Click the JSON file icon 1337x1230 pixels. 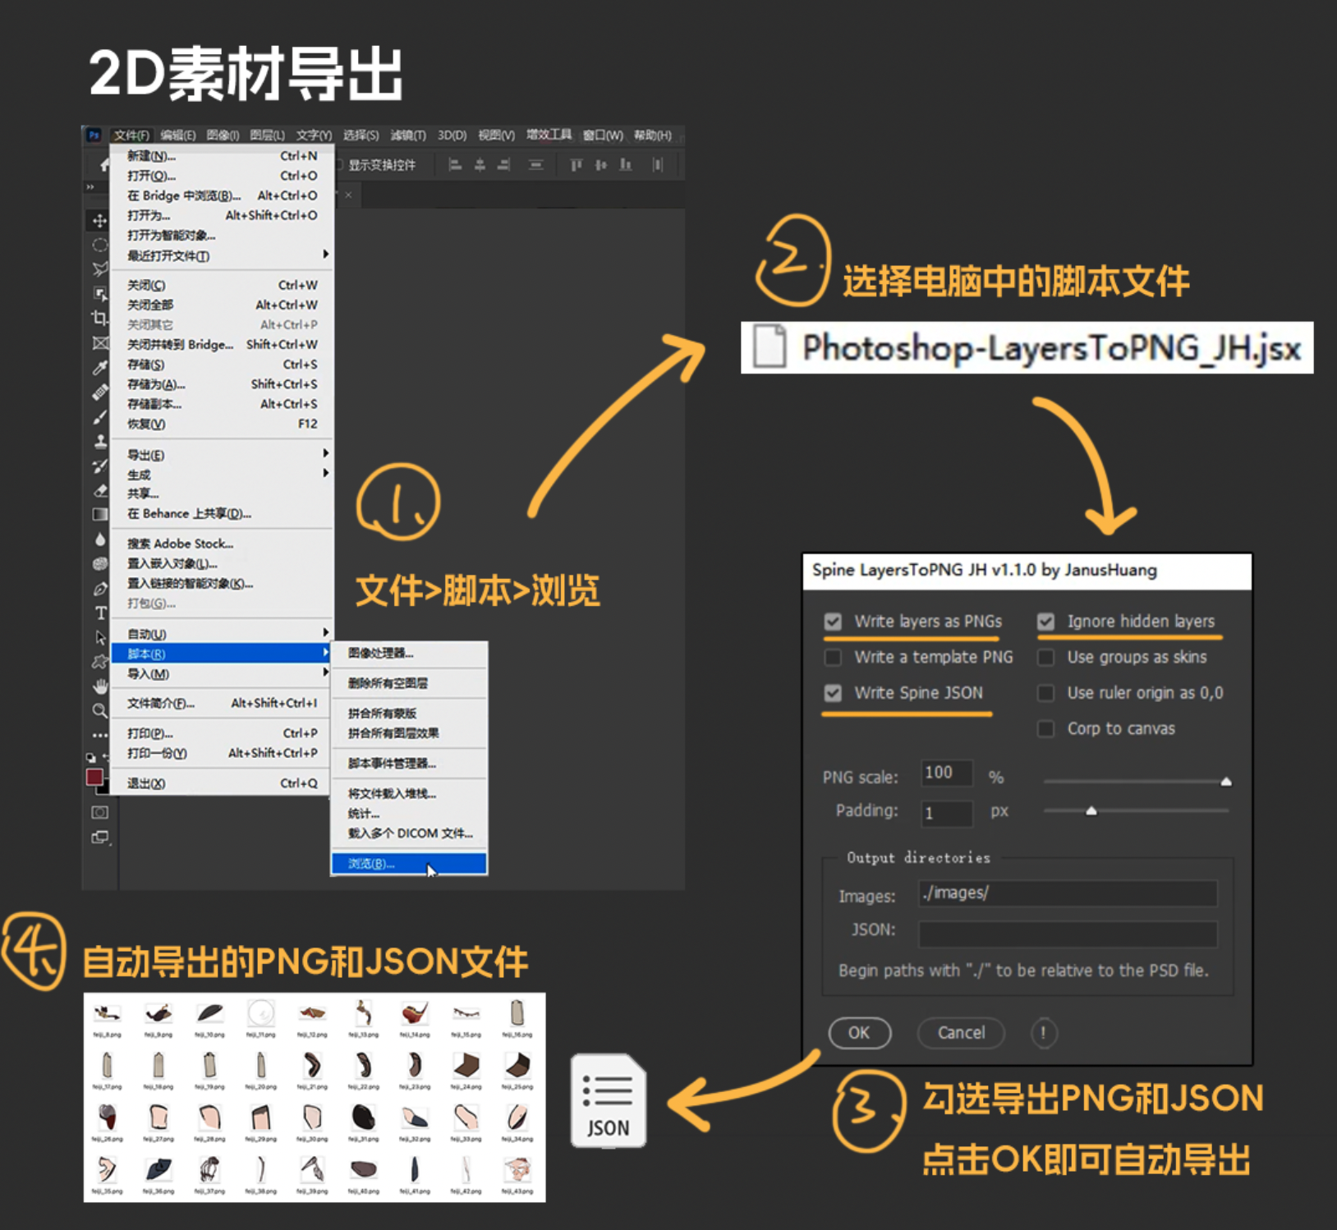(x=608, y=1100)
